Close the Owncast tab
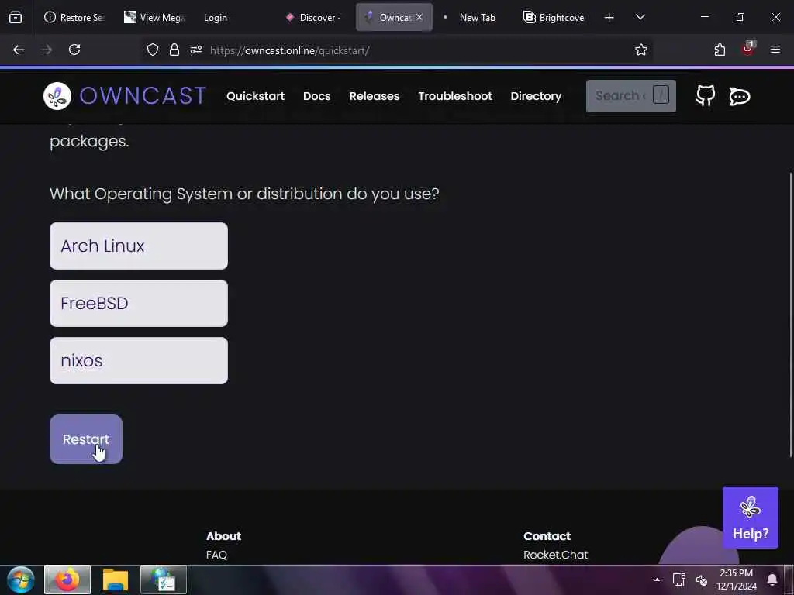 point(419,17)
